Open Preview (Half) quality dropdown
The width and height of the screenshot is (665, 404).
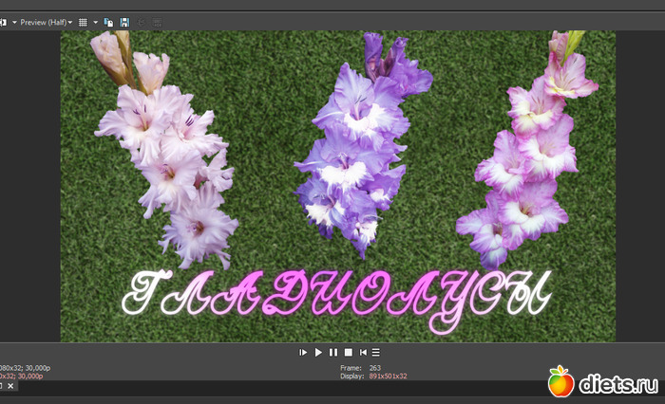click(47, 21)
